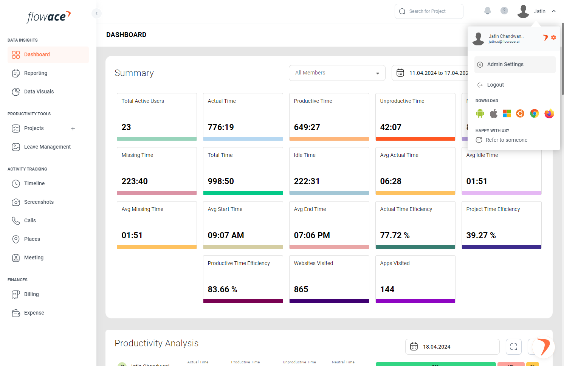Click the Reporting clipboard icon
Image resolution: width=564 pixels, height=366 pixels.
pyautogui.click(x=16, y=73)
